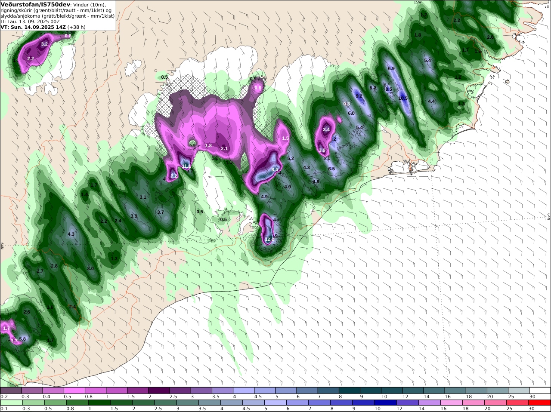Click the 4.4 precipitation value on the map
Image resolution: width=551 pixels, height=412 pixels.
coord(431,101)
